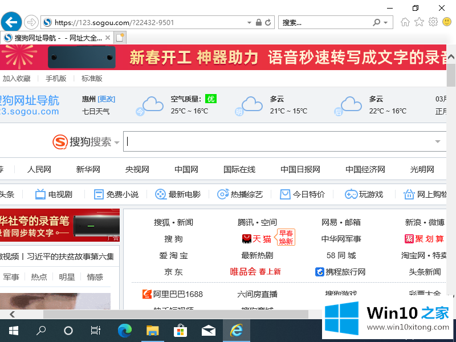Go back with the browser Back arrow
Screen dimensions: 456x342
11,22
